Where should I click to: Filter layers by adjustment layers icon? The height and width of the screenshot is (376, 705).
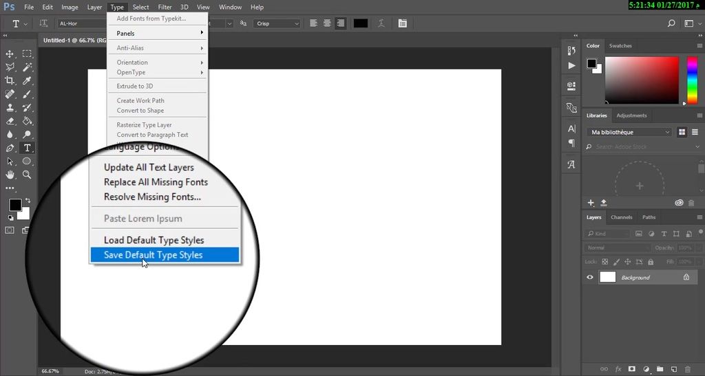(x=651, y=234)
